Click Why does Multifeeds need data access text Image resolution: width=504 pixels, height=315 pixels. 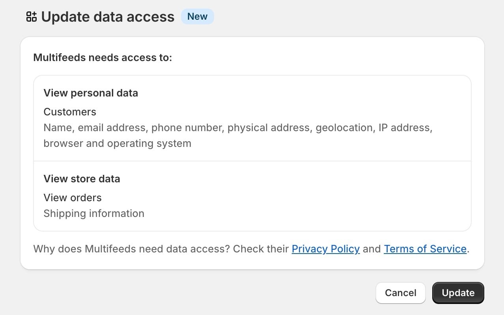[131, 249]
